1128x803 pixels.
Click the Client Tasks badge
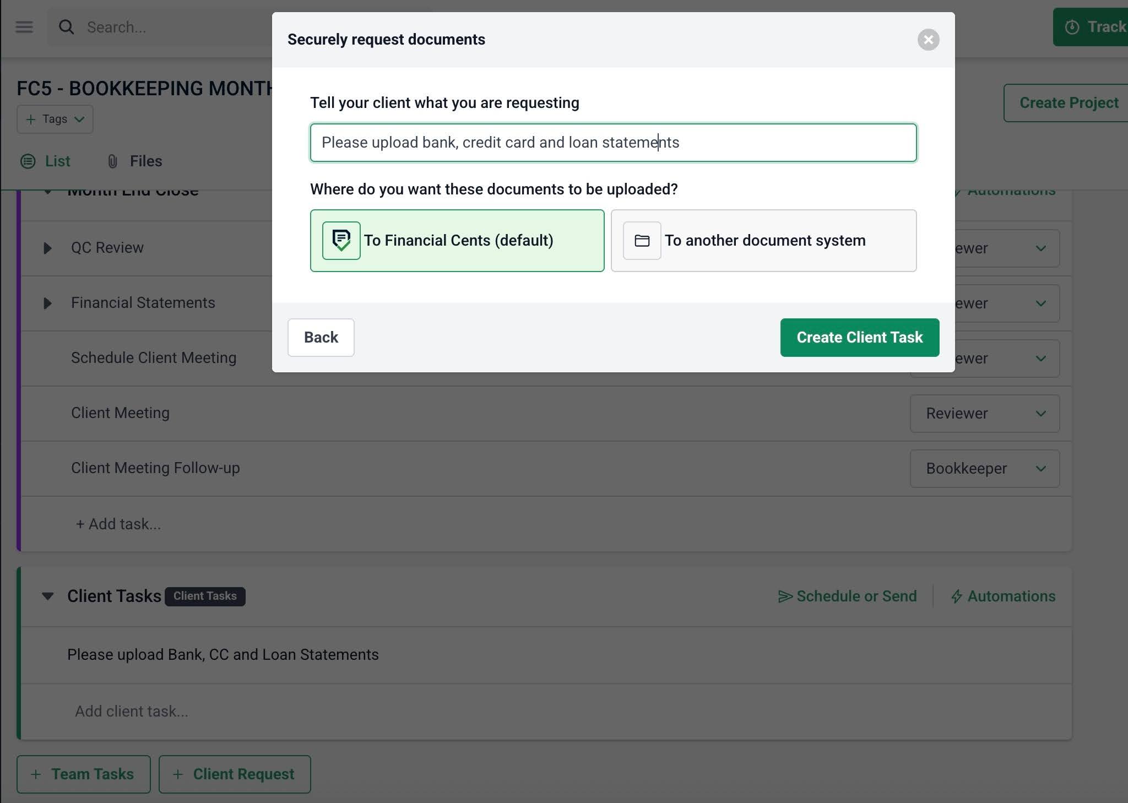205,596
